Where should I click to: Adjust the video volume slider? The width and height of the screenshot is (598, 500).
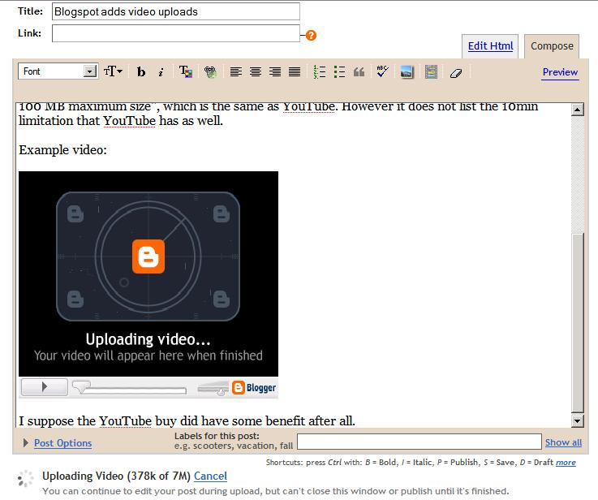click(213, 388)
